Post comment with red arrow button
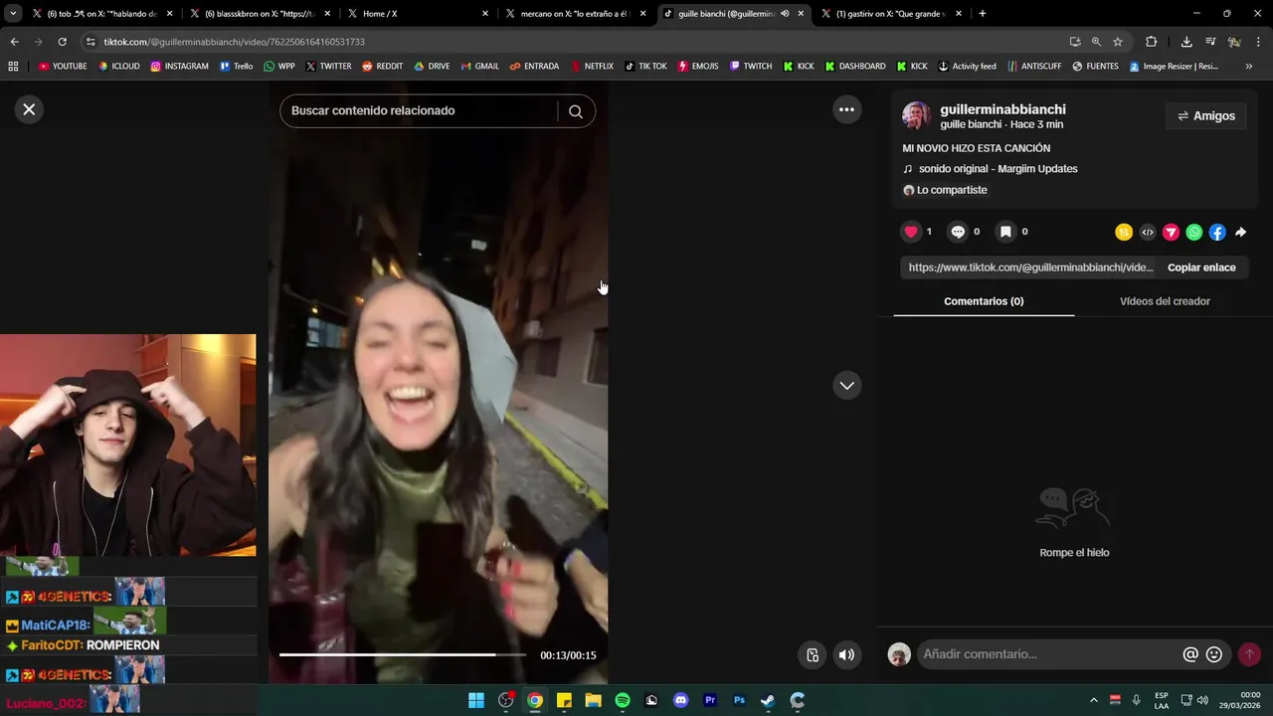Viewport: 1273px width, 716px height. click(1249, 654)
